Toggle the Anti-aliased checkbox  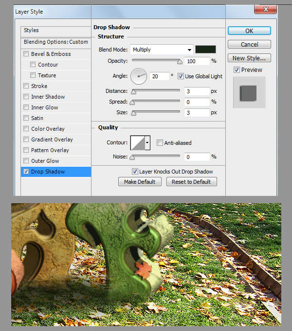coord(160,143)
